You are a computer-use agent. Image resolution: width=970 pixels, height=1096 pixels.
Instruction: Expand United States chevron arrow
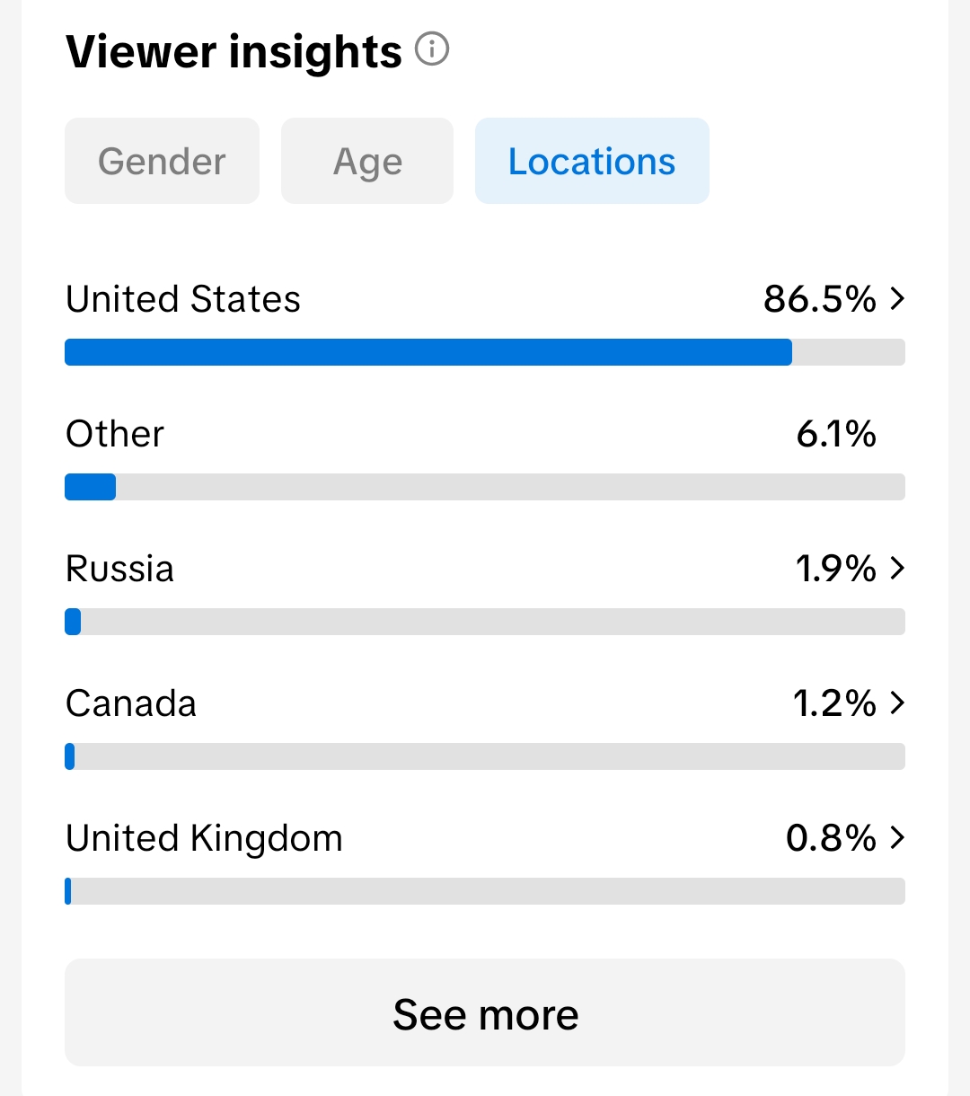tap(896, 298)
